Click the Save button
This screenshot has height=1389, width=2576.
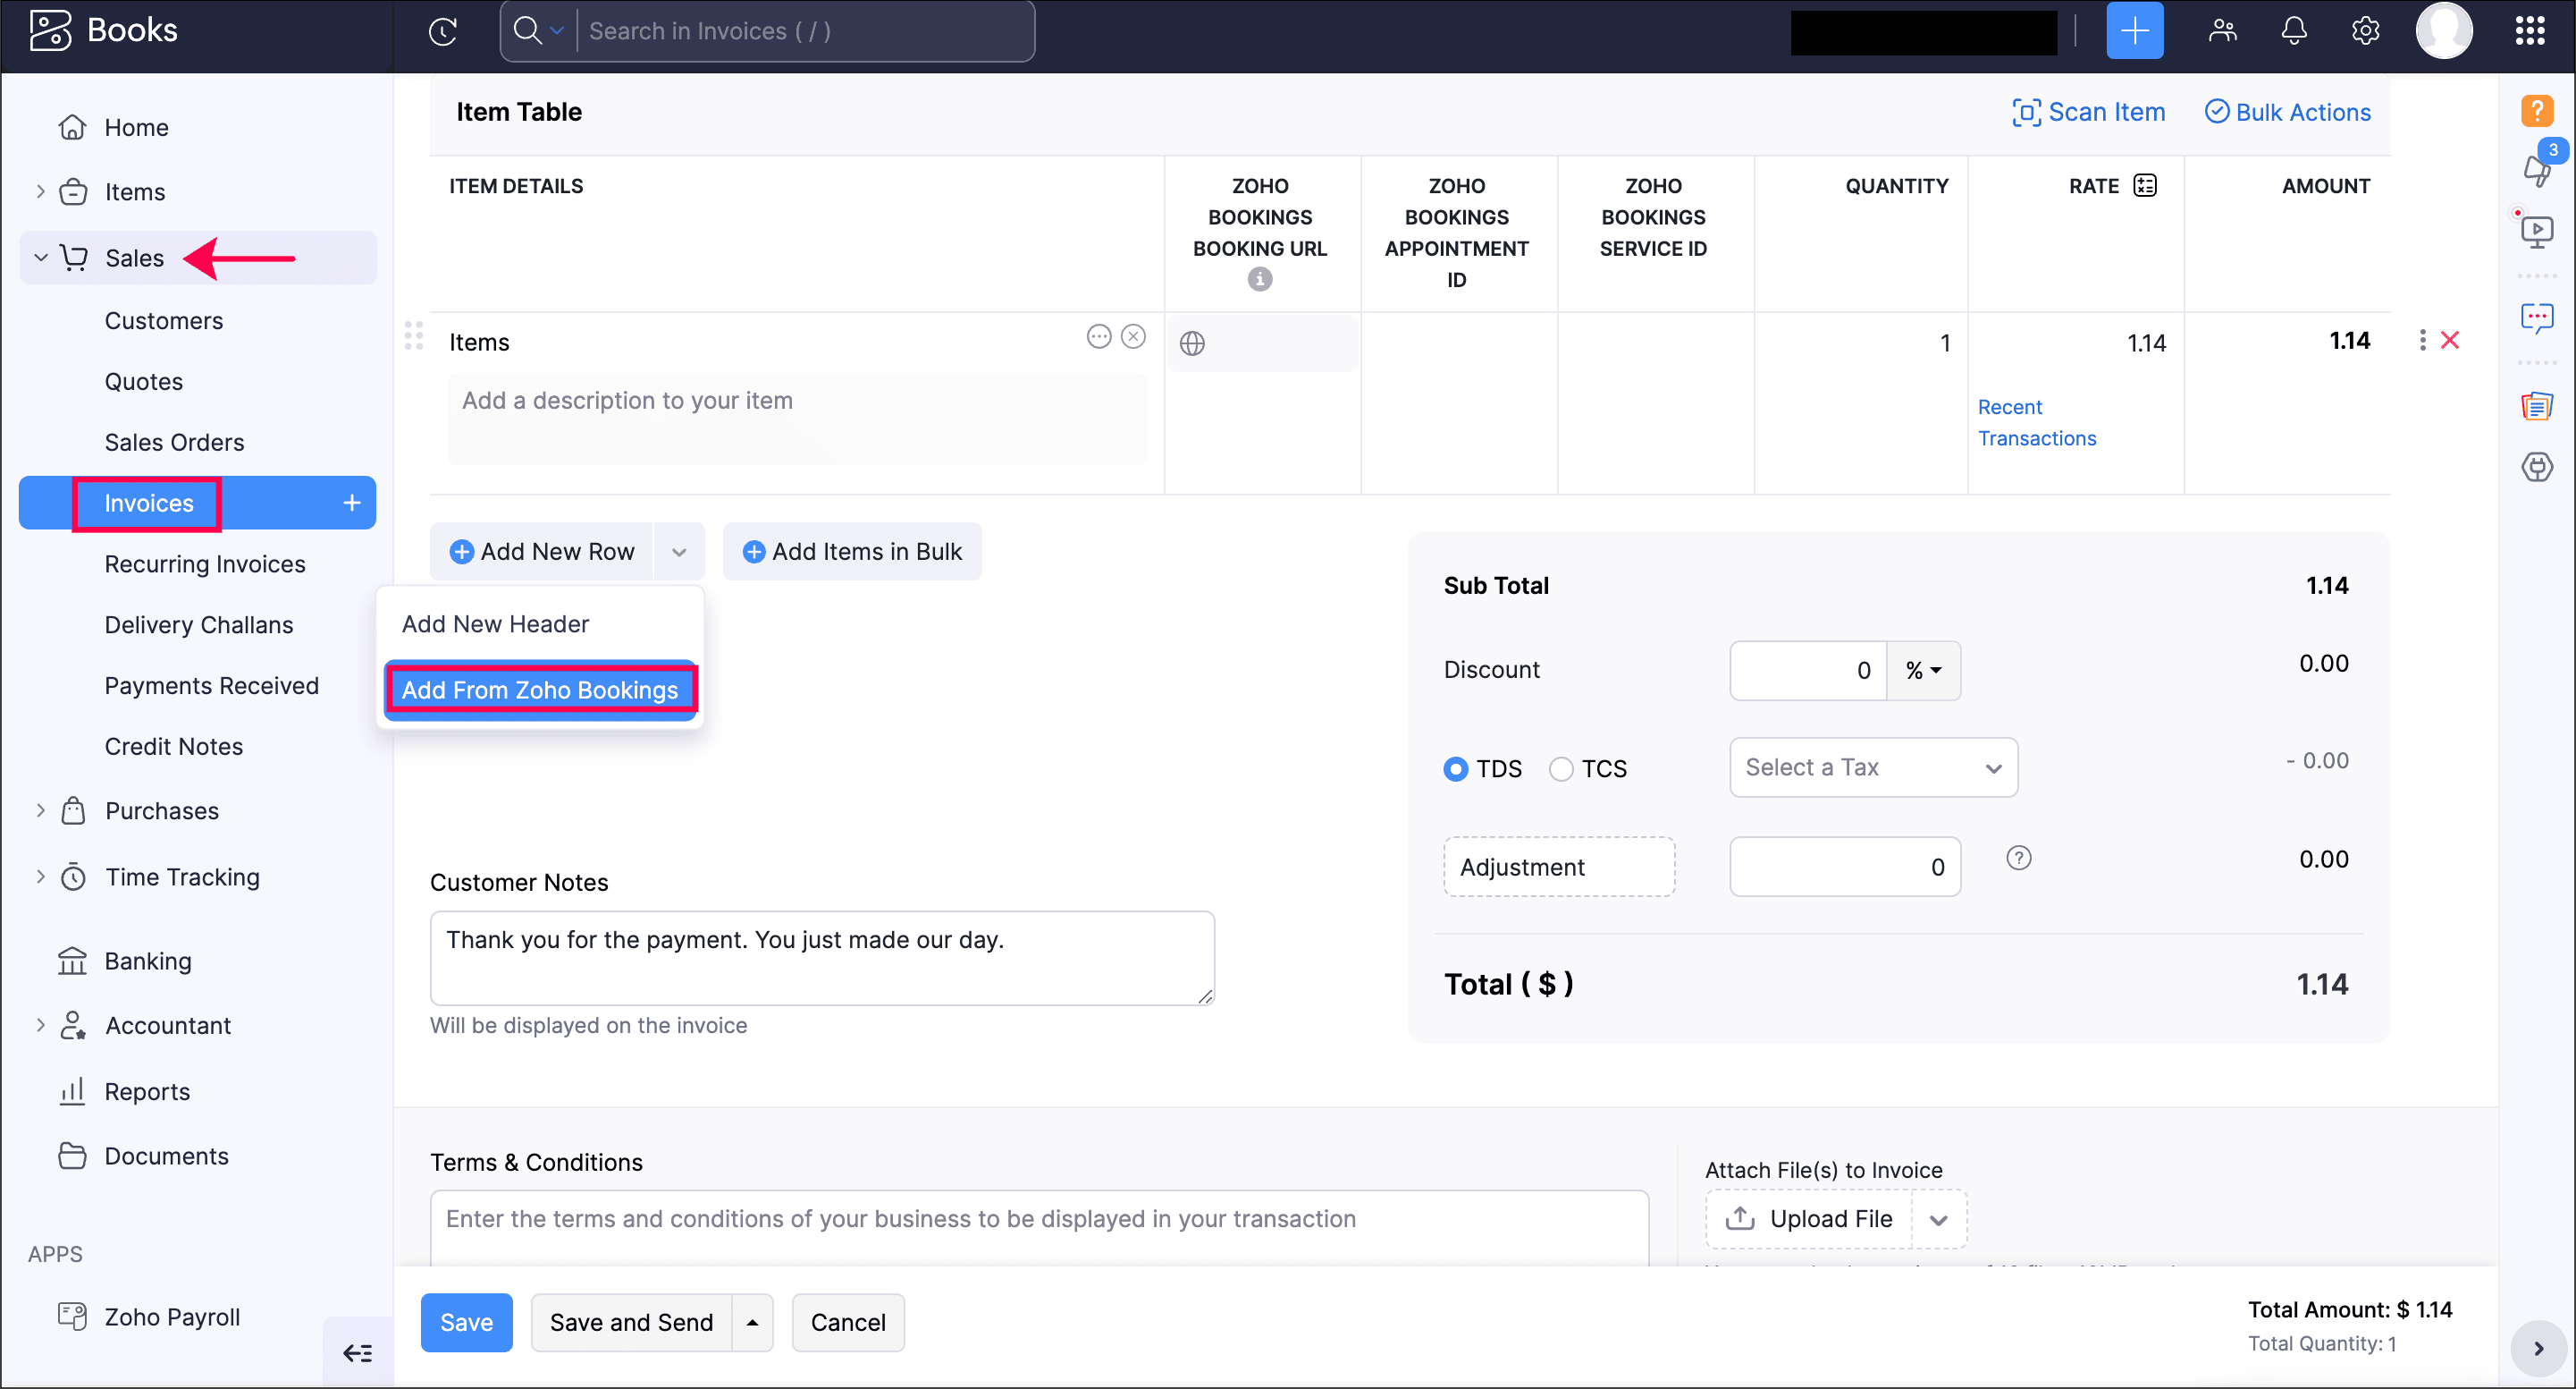click(466, 1323)
